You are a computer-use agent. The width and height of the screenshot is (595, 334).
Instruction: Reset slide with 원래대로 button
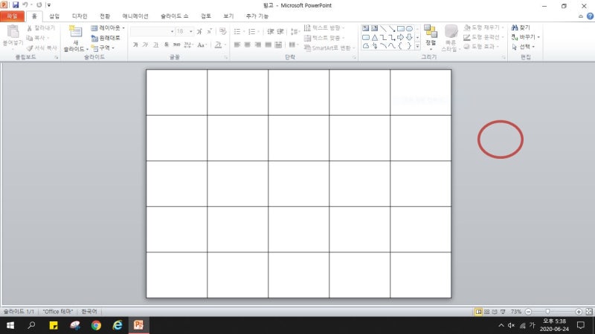click(x=106, y=38)
